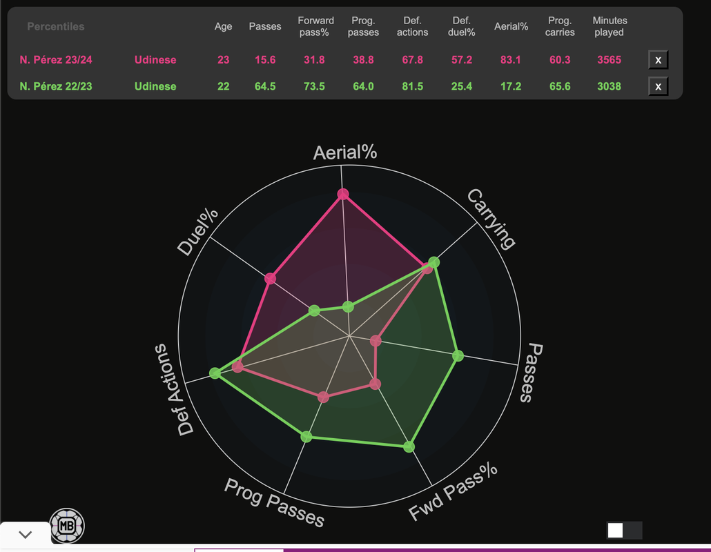
Task: Remove the N. Pérez 23/24 row
Action: [658, 60]
